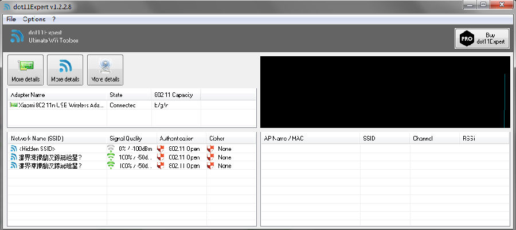
Task: Click the Wi-Fi networks More details button
Action: pyautogui.click(x=65, y=70)
